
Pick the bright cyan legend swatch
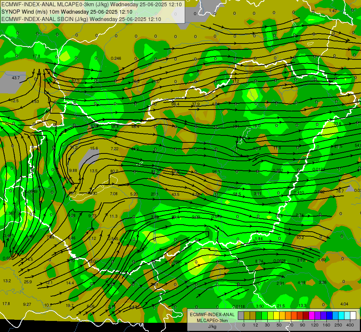[x=342, y=316]
